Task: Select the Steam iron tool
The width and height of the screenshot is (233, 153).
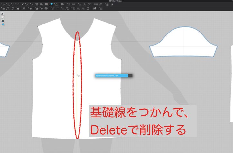Action: 24,9
